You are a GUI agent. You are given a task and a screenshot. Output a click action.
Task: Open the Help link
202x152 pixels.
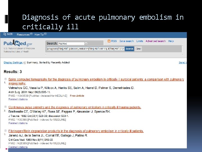click(171, 41)
